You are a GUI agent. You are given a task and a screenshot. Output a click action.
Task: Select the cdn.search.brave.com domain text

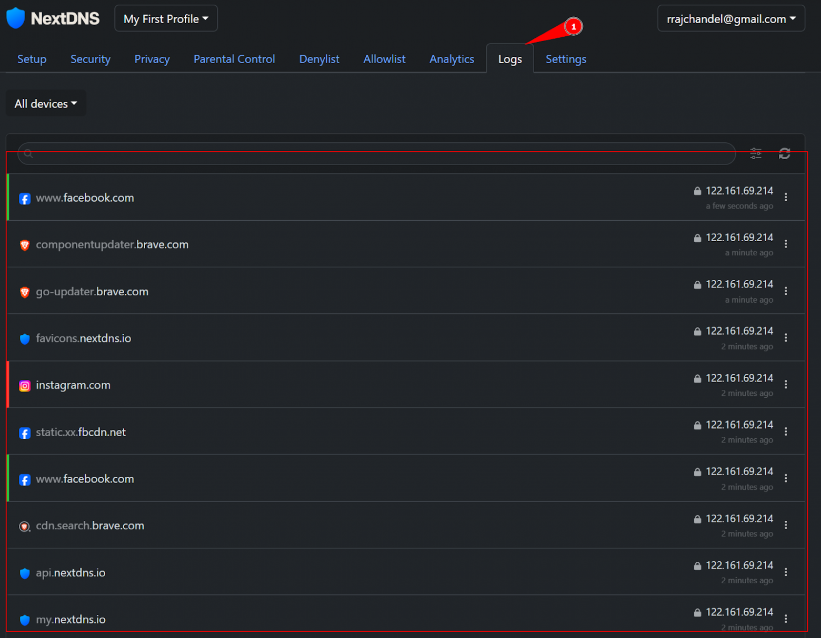pyautogui.click(x=90, y=526)
